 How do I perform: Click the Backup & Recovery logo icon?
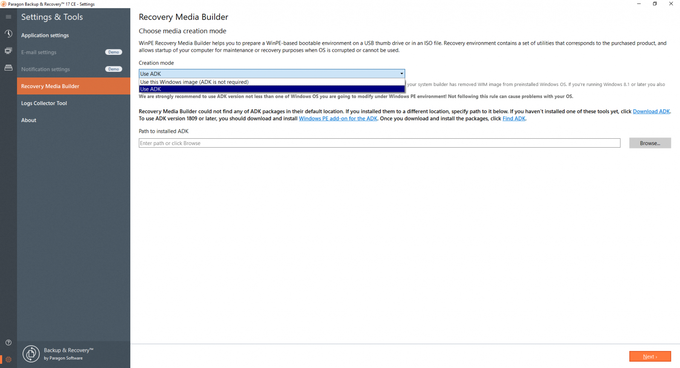[x=31, y=354]
